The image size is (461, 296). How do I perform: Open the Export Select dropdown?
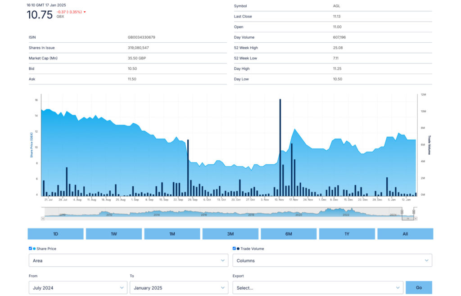coord(318,288)
